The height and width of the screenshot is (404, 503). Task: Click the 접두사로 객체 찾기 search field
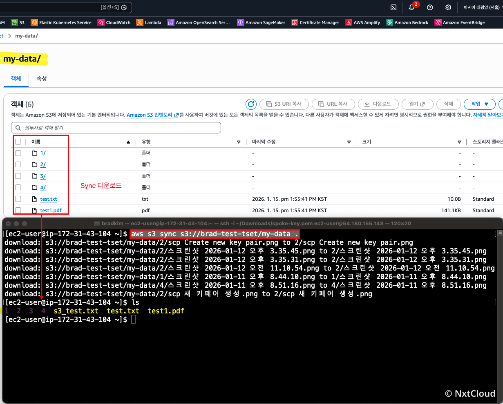[116, 128]
